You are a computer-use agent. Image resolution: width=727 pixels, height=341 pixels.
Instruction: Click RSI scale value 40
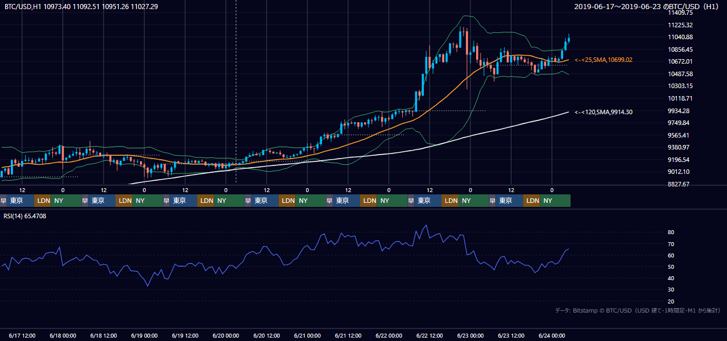coord(671,278)
